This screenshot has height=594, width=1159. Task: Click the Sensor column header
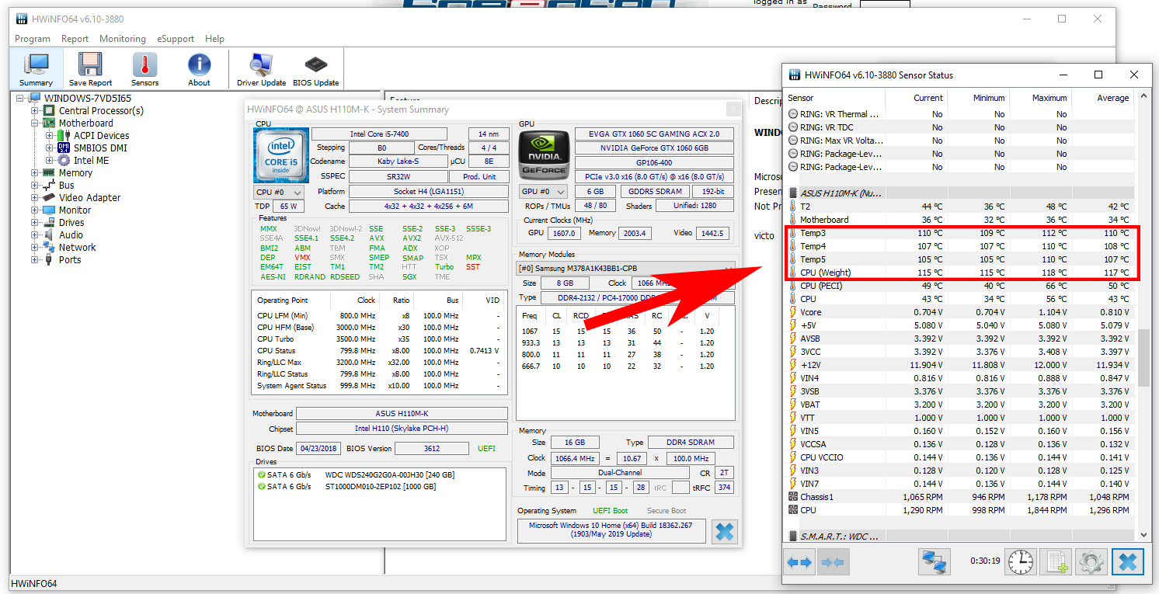click(834, 98)
